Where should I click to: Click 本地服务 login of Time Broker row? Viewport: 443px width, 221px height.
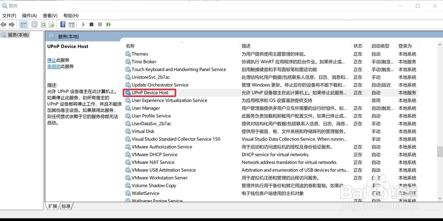click(x=407, y=62)
